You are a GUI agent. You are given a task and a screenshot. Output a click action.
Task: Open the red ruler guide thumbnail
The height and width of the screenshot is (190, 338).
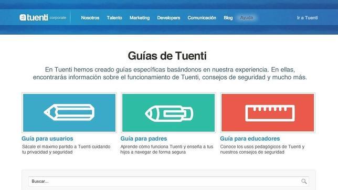[x=268, y=112]
